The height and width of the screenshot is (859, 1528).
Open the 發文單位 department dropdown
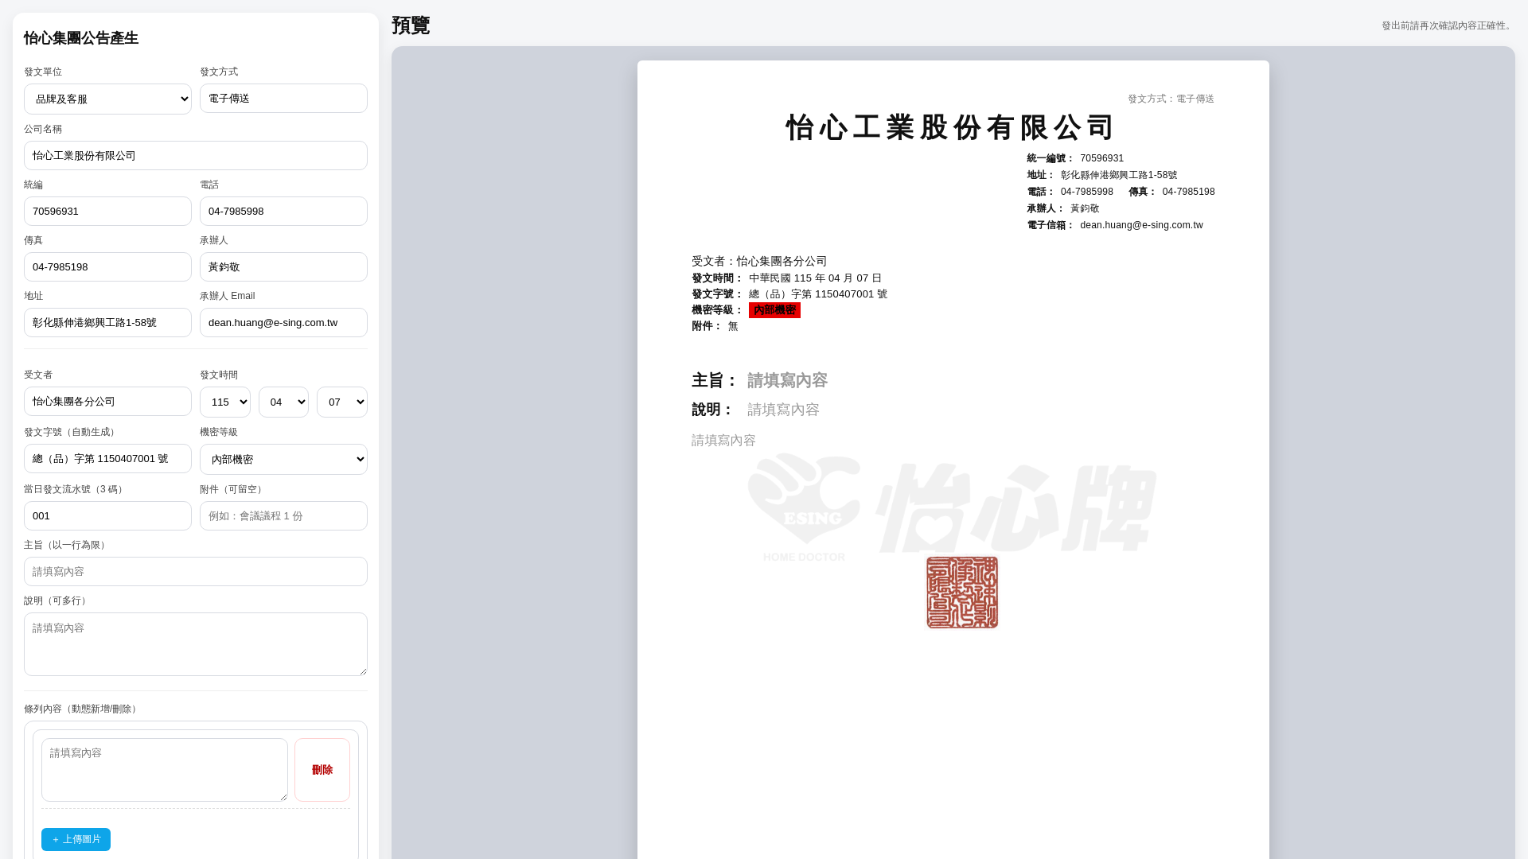click(x=107, y=99)
